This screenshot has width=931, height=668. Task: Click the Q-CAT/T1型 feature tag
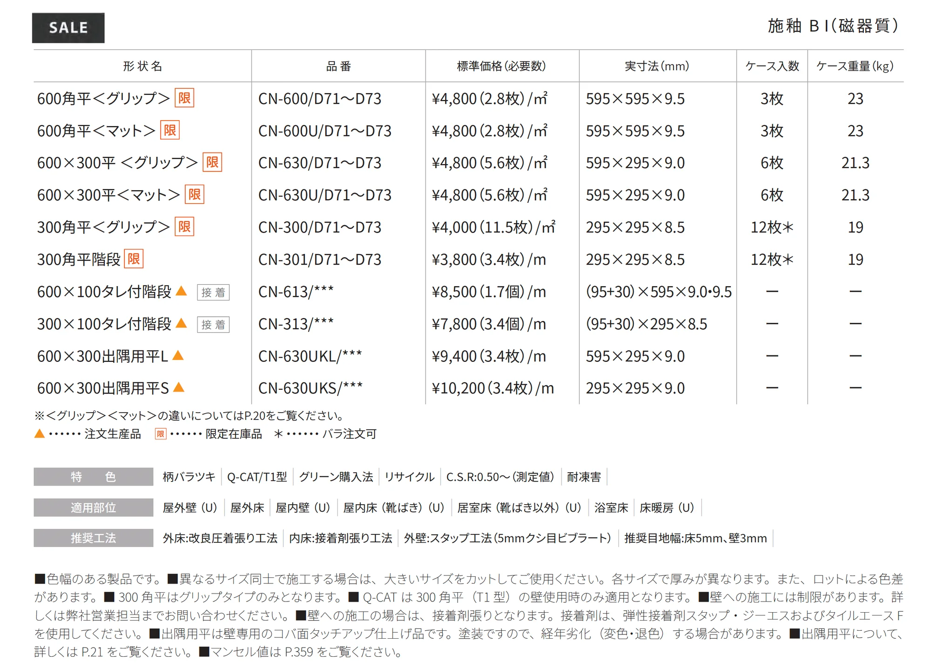point(257,477)
